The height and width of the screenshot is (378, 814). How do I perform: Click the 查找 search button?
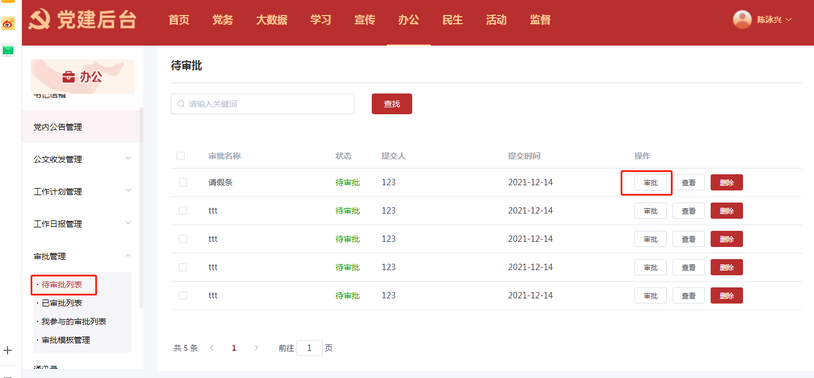(x=391, y=104)
